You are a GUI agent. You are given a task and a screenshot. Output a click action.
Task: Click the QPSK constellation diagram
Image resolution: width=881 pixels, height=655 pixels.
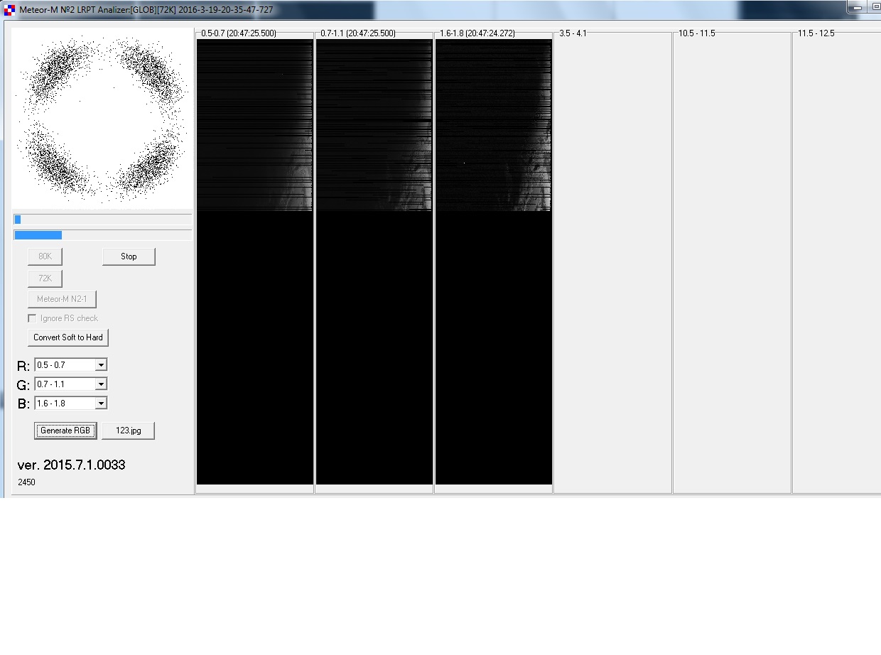tap(102, 119)
